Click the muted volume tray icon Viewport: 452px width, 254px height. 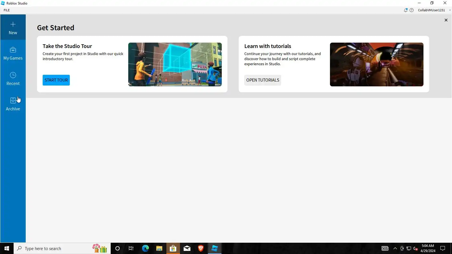pos(416,248)
